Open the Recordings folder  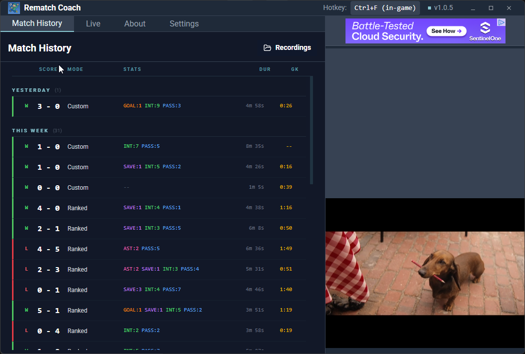292,47
